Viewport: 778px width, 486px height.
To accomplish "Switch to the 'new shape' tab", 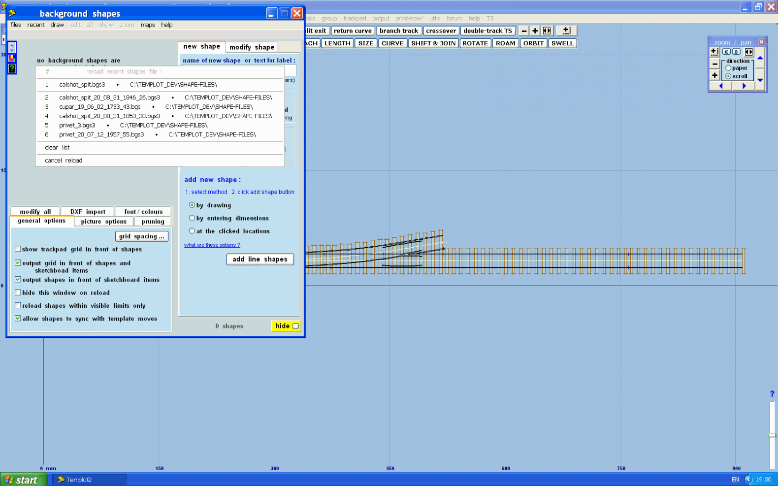I will [x=202, y=46].
